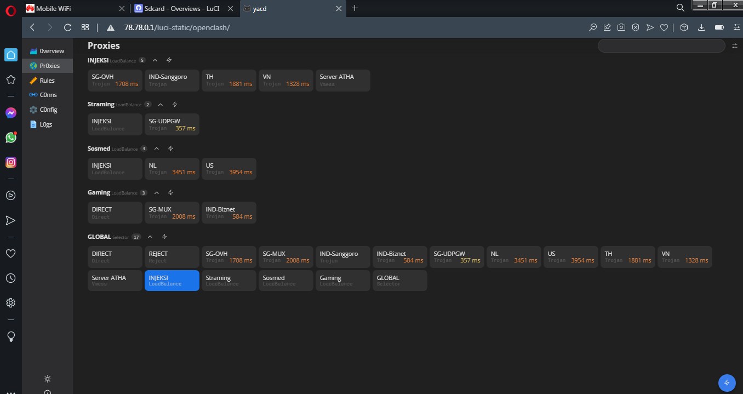Test latency of the INJEKSI group
Viewport: 743px width, 394px height.
tap(169, 60)
